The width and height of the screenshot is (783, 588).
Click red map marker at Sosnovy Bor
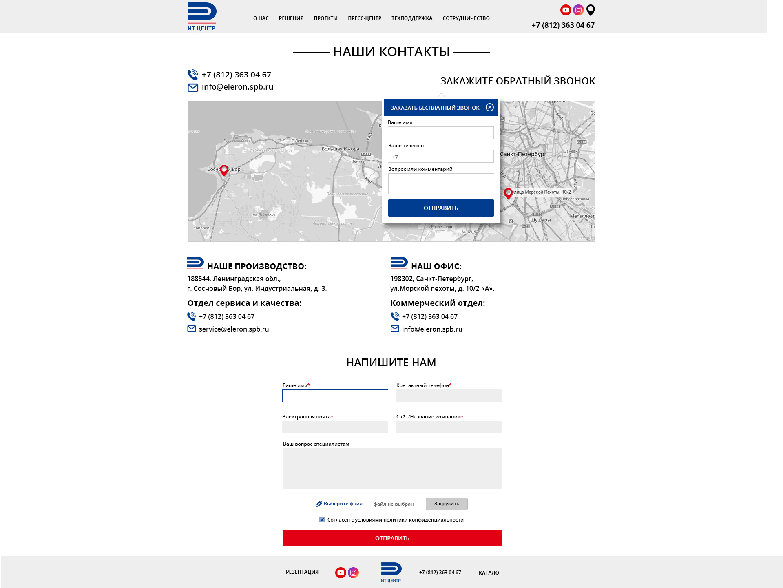tap(224, 170)
